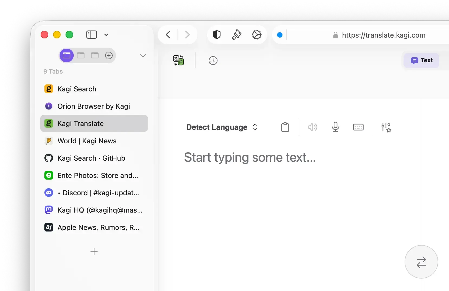Open the Kagi Search · GitHub tab
Viewport: 449px width, 291px height.
[94, 158]
